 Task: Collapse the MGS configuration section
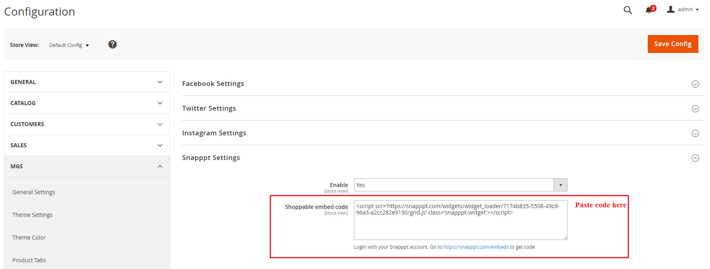[87, 166]
